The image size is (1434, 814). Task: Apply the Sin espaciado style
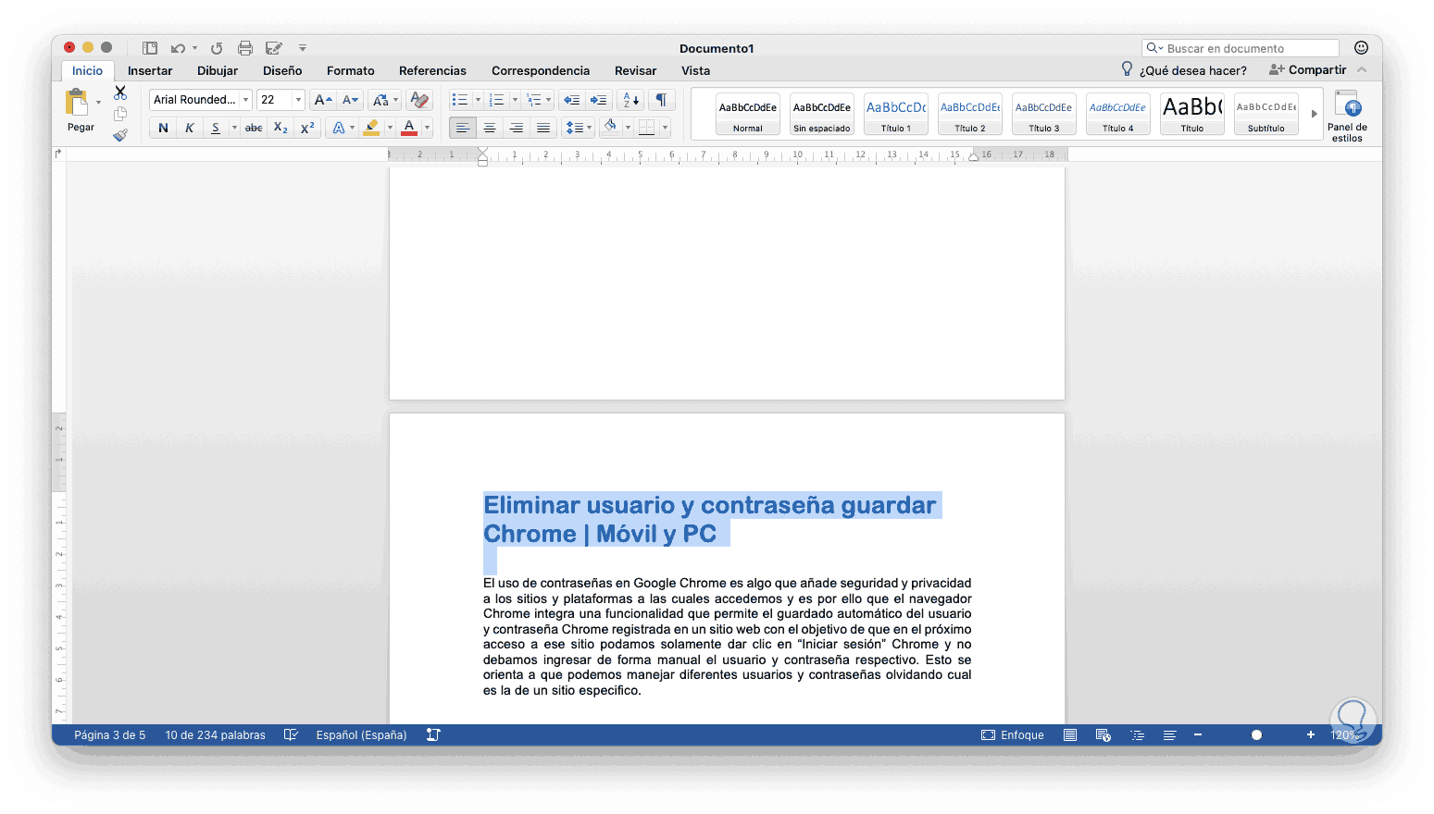822,114
